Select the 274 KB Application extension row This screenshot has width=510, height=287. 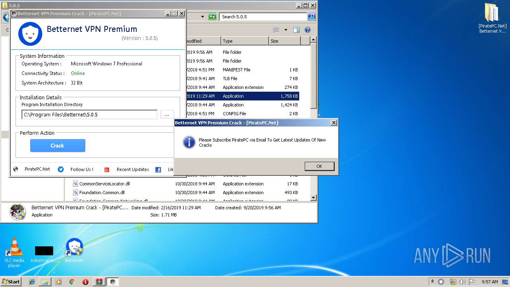(x=242, y=87)
